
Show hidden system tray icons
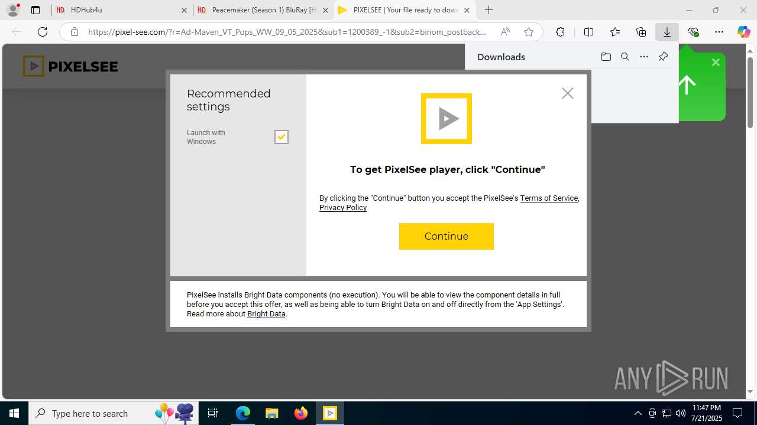click(638, 413)
